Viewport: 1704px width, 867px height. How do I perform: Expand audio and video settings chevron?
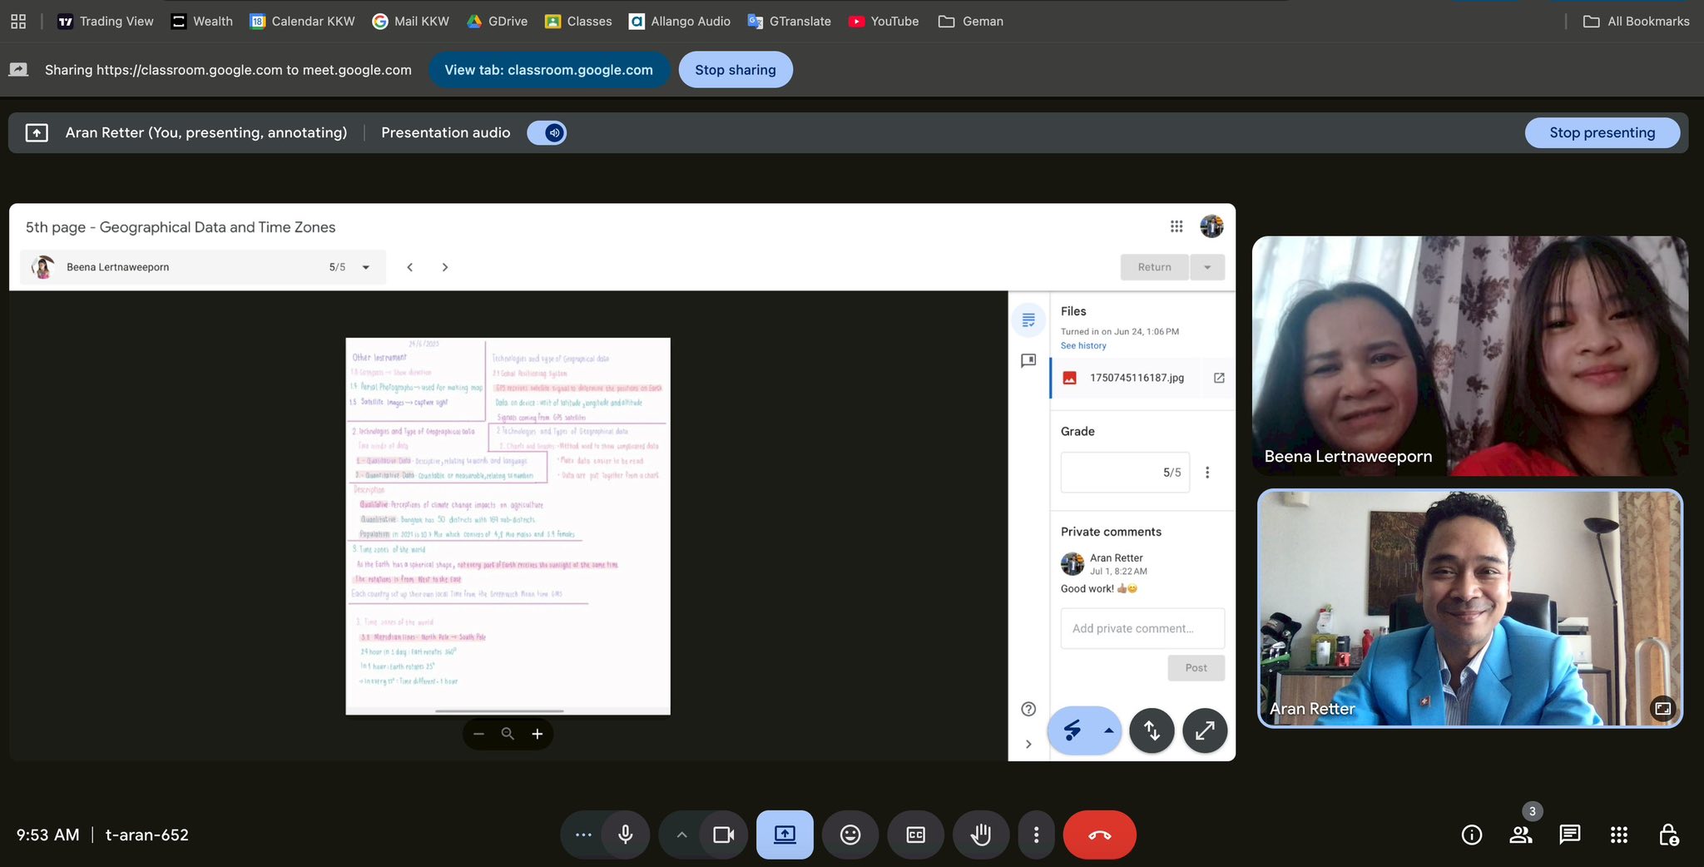681,835
